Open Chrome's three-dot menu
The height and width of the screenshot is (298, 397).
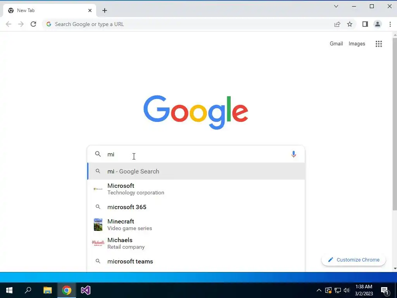tap(390, 24)
